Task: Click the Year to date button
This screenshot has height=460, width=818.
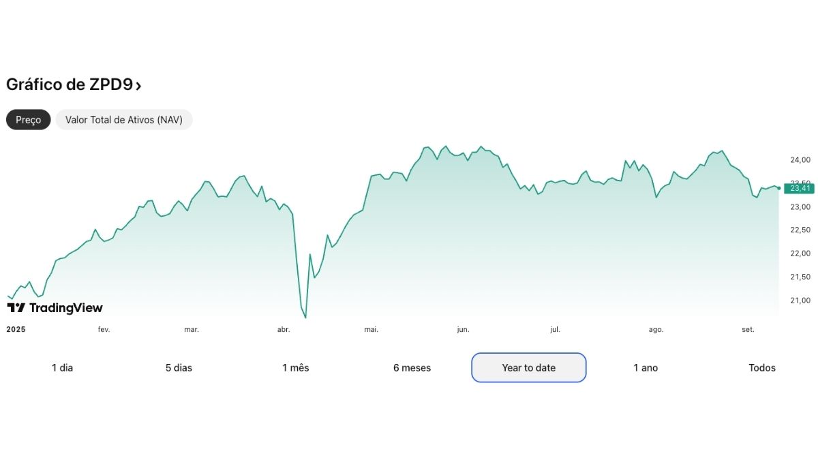Action: pyautogui.click(x=528, y=368)
